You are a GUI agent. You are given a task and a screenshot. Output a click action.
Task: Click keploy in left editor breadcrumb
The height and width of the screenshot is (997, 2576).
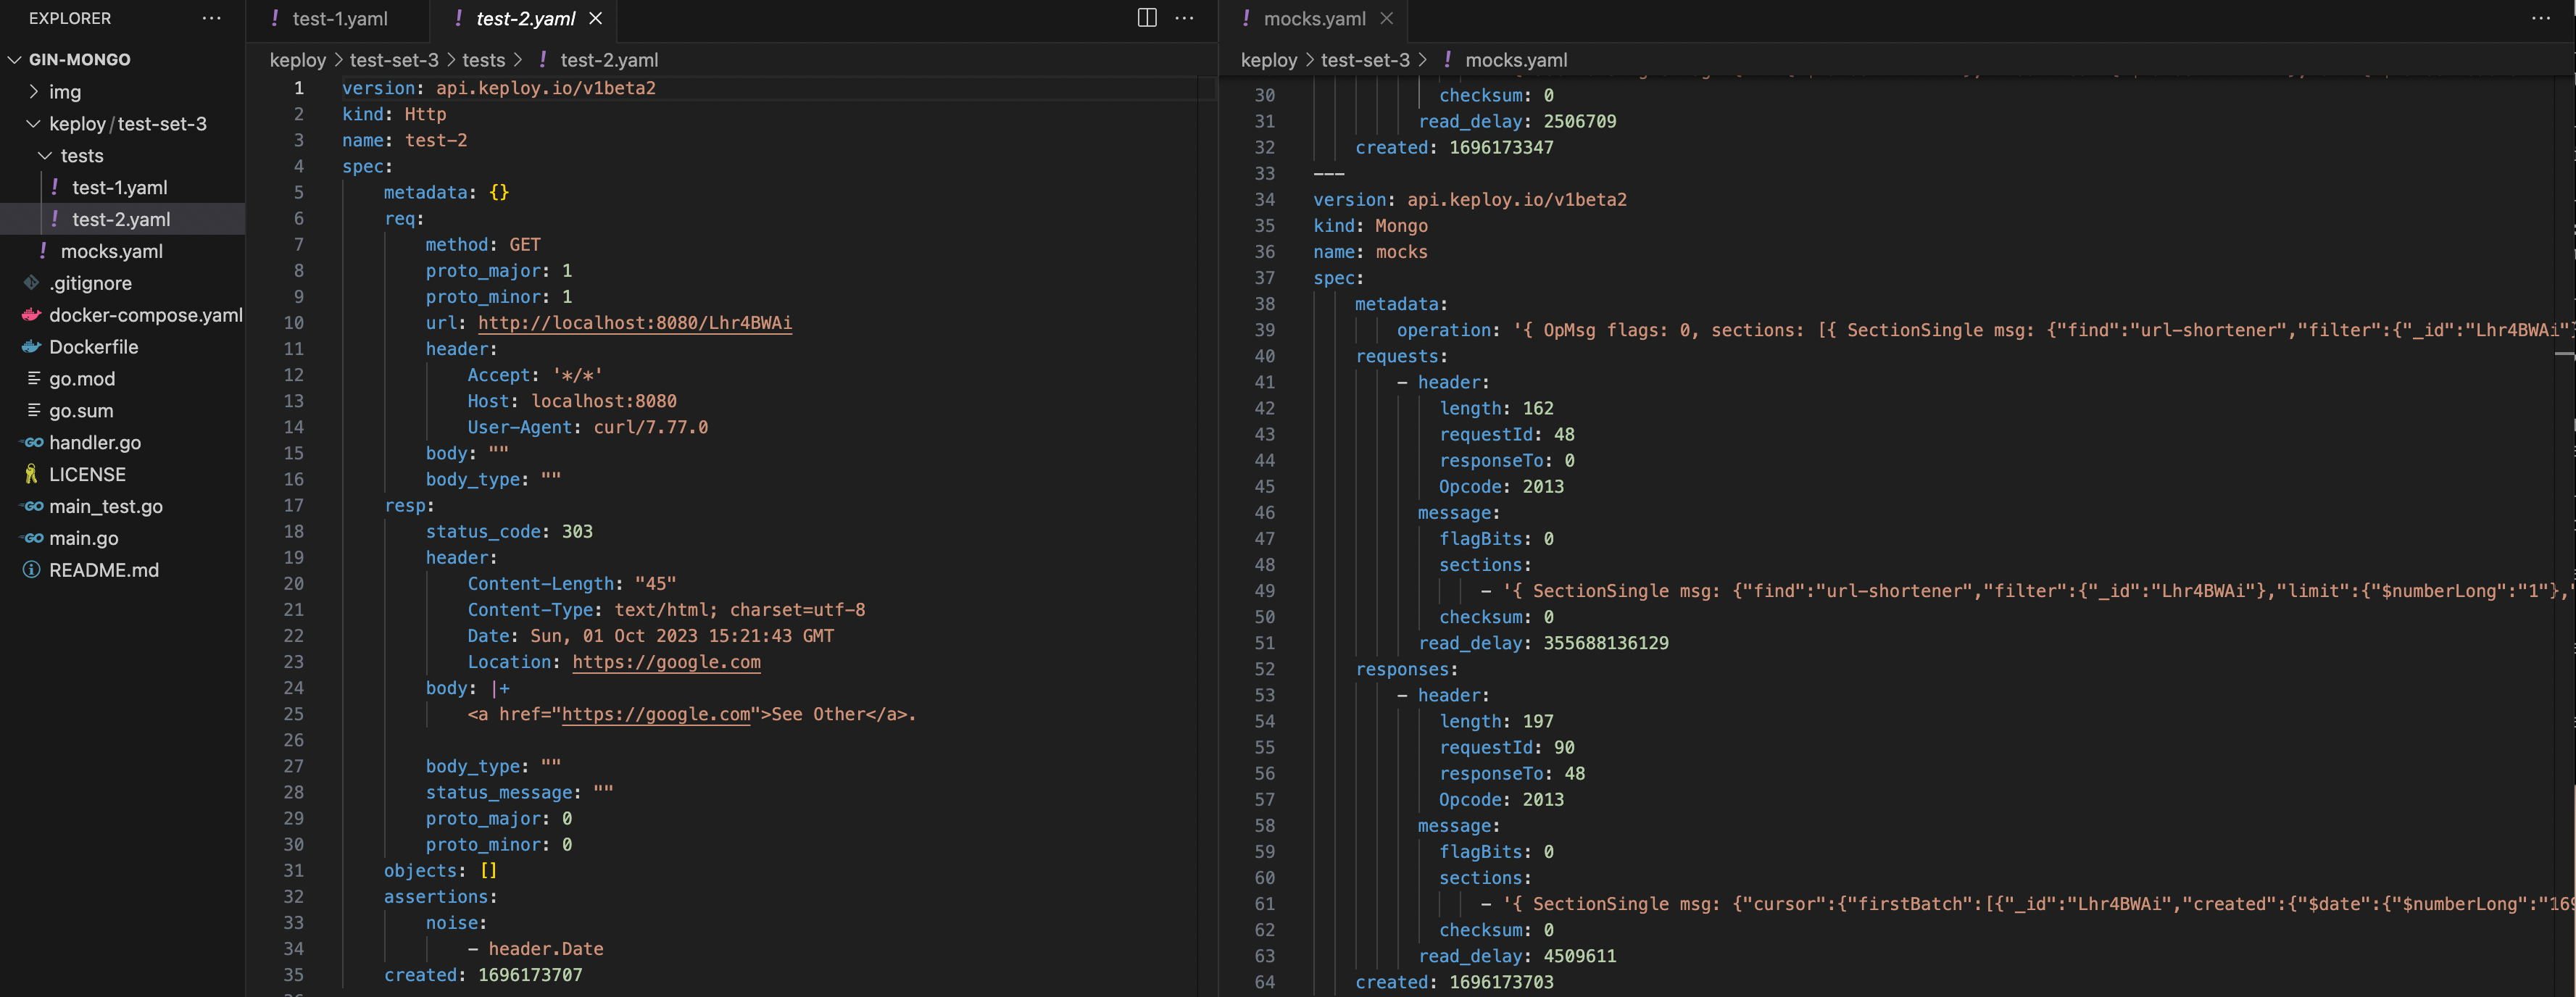point(298,60)
